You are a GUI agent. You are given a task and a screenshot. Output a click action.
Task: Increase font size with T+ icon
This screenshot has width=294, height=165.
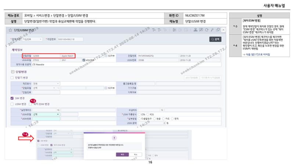coord(154,30)
